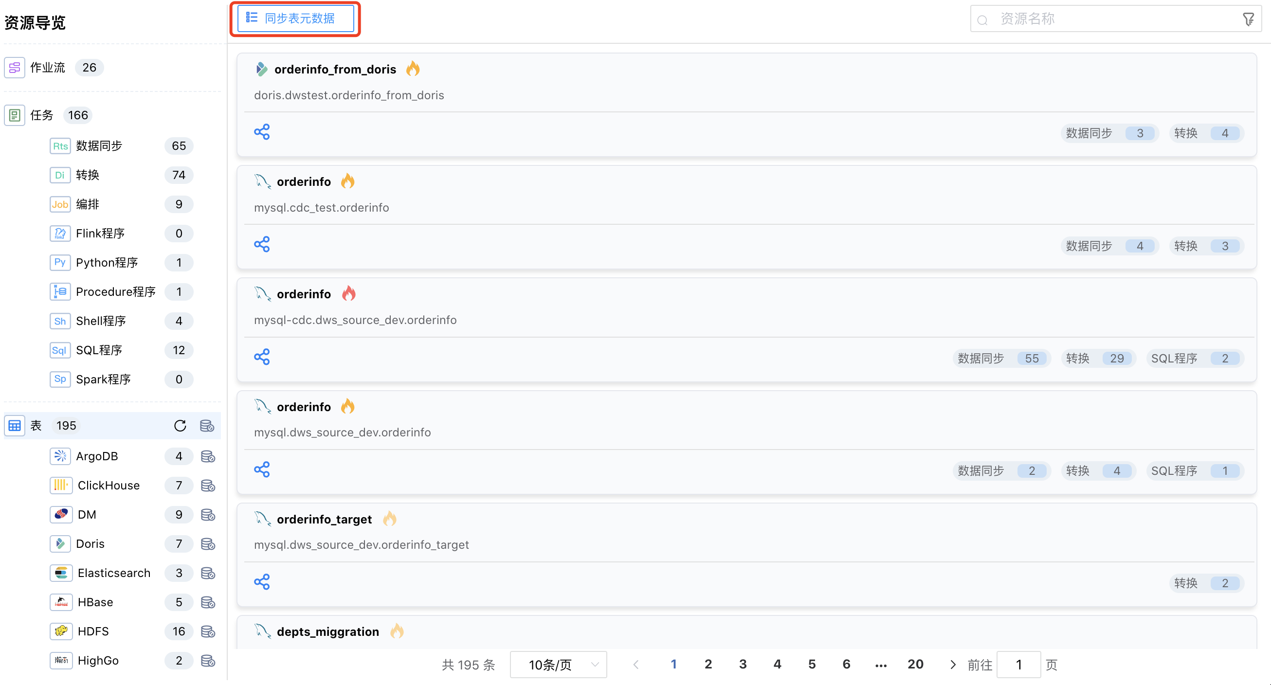Screen dimensions: 1271x685
Task: Click the sync table metadata button
Action: click(295, 19)
